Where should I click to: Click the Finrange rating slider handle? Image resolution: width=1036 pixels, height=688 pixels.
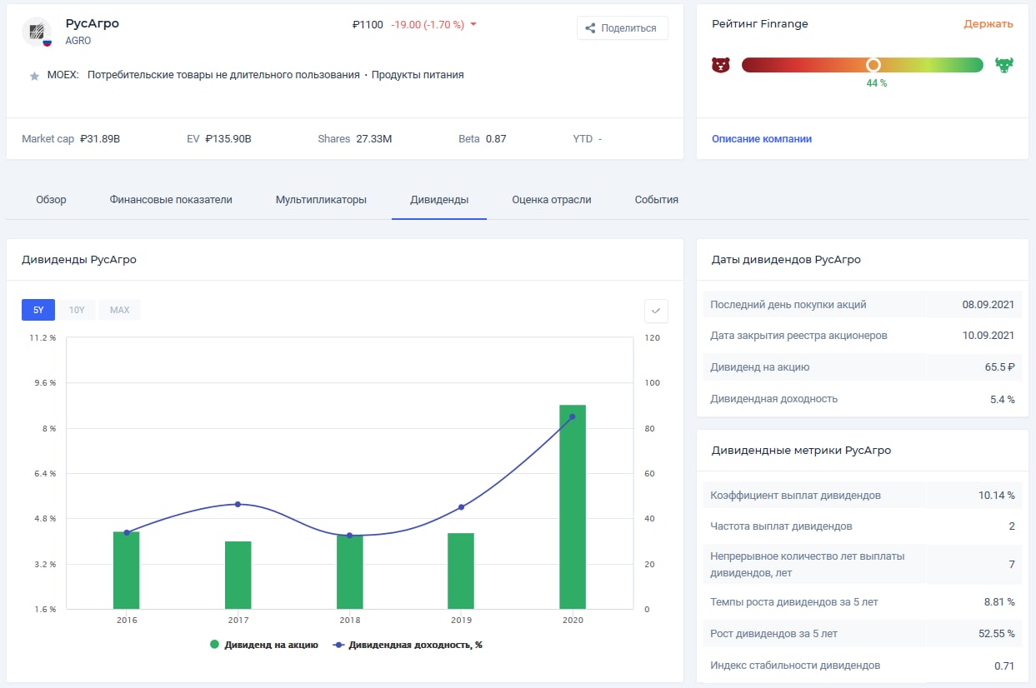point(873,65)
